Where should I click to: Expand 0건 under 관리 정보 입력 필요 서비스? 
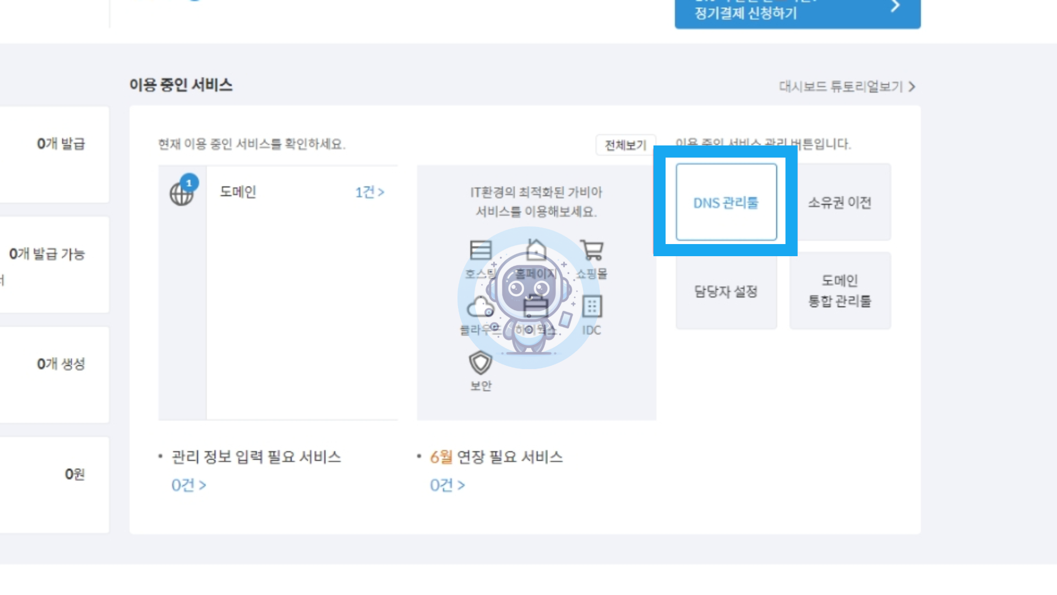pos(189,485)
